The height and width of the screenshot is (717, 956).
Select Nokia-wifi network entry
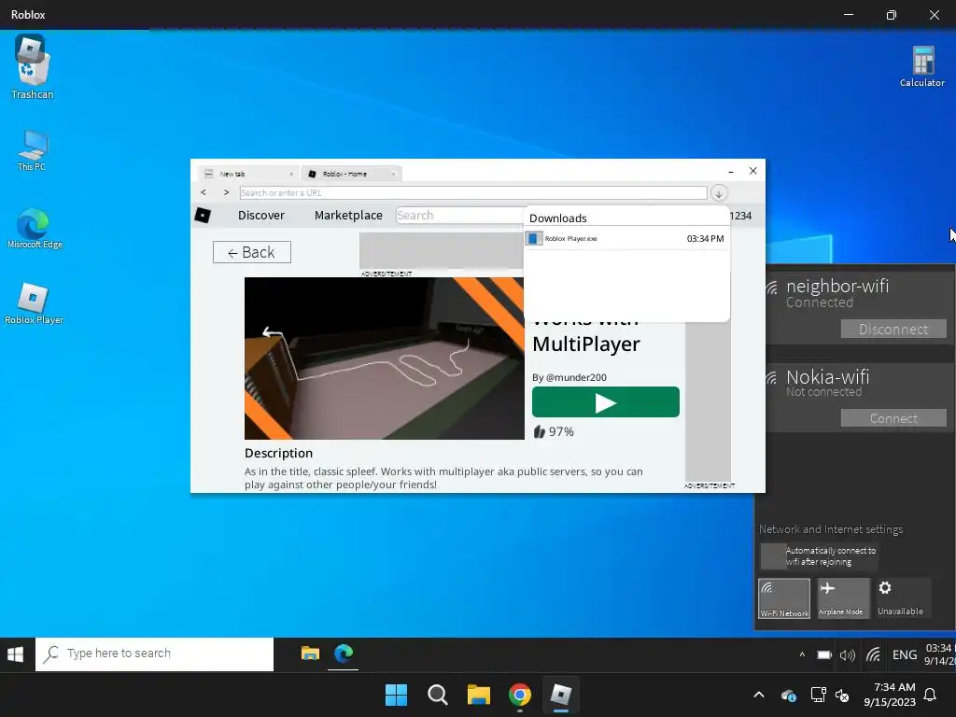860,398
